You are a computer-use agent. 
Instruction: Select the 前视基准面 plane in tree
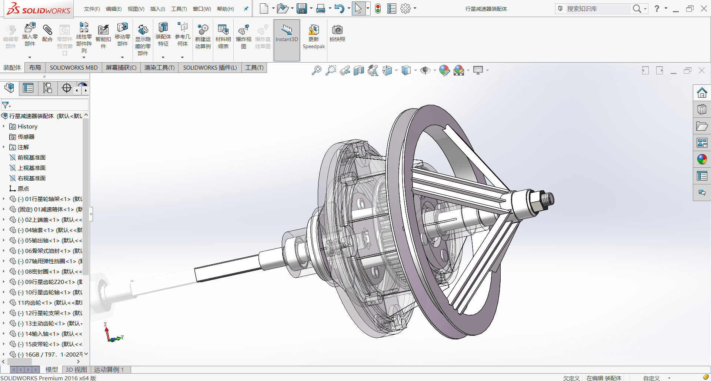pos(31,157)
